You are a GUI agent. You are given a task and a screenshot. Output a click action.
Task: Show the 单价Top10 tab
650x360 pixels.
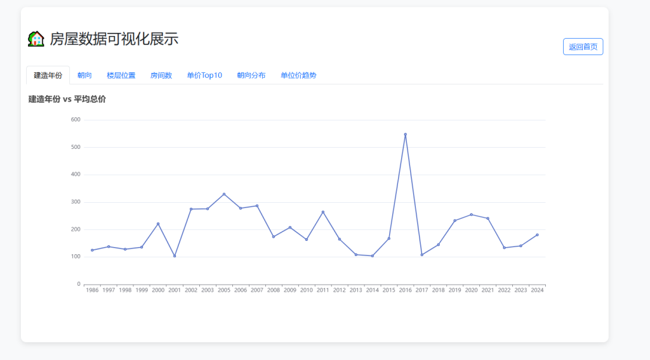(x=204, y=75)
